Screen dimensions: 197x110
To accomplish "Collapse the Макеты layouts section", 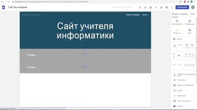I will (x=194, y=39).
